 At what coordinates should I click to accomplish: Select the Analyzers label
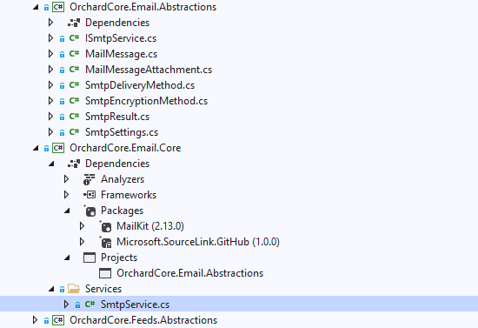(x=123, y=179)
